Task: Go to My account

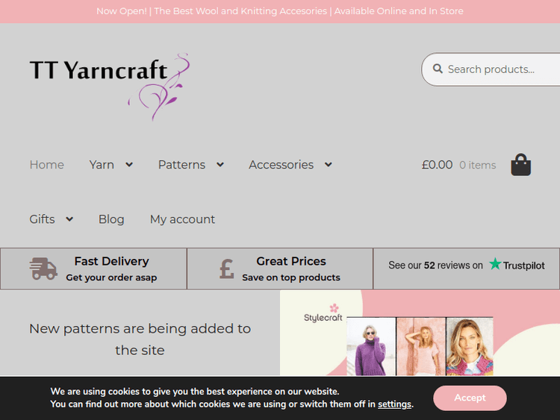Action: [x=182, y=219]
